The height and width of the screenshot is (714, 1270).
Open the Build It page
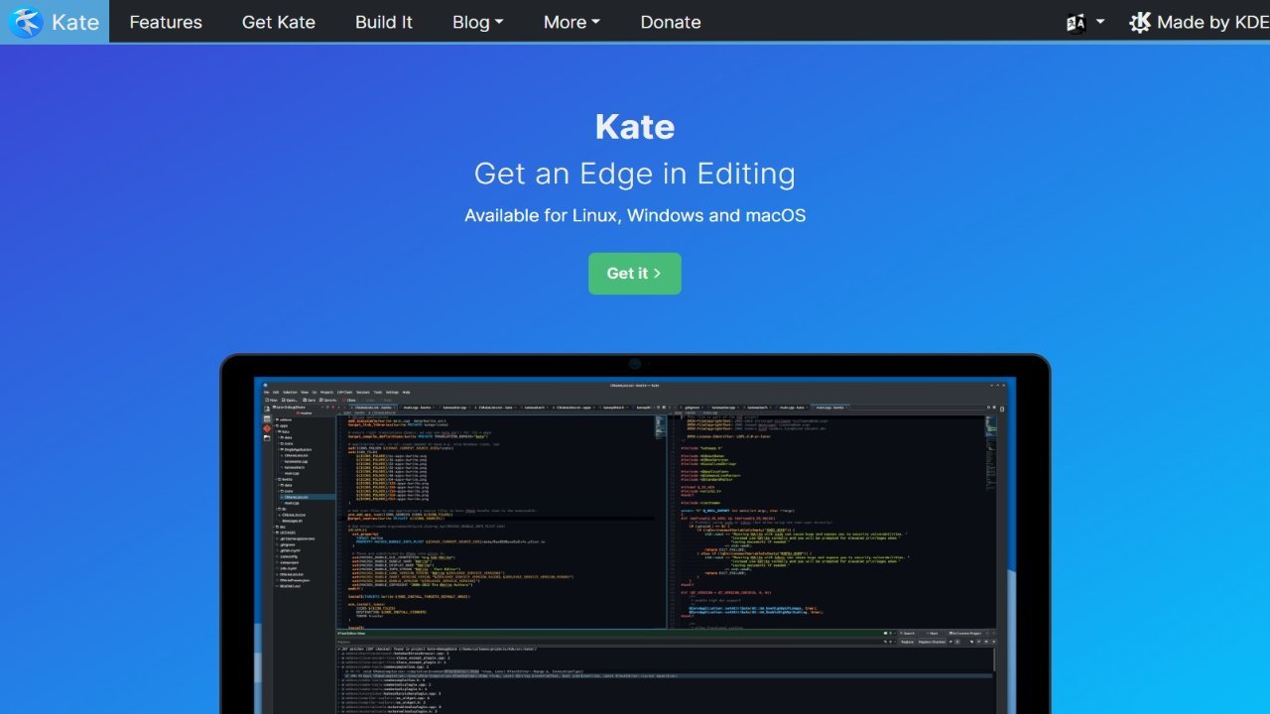tap(384, 22)
